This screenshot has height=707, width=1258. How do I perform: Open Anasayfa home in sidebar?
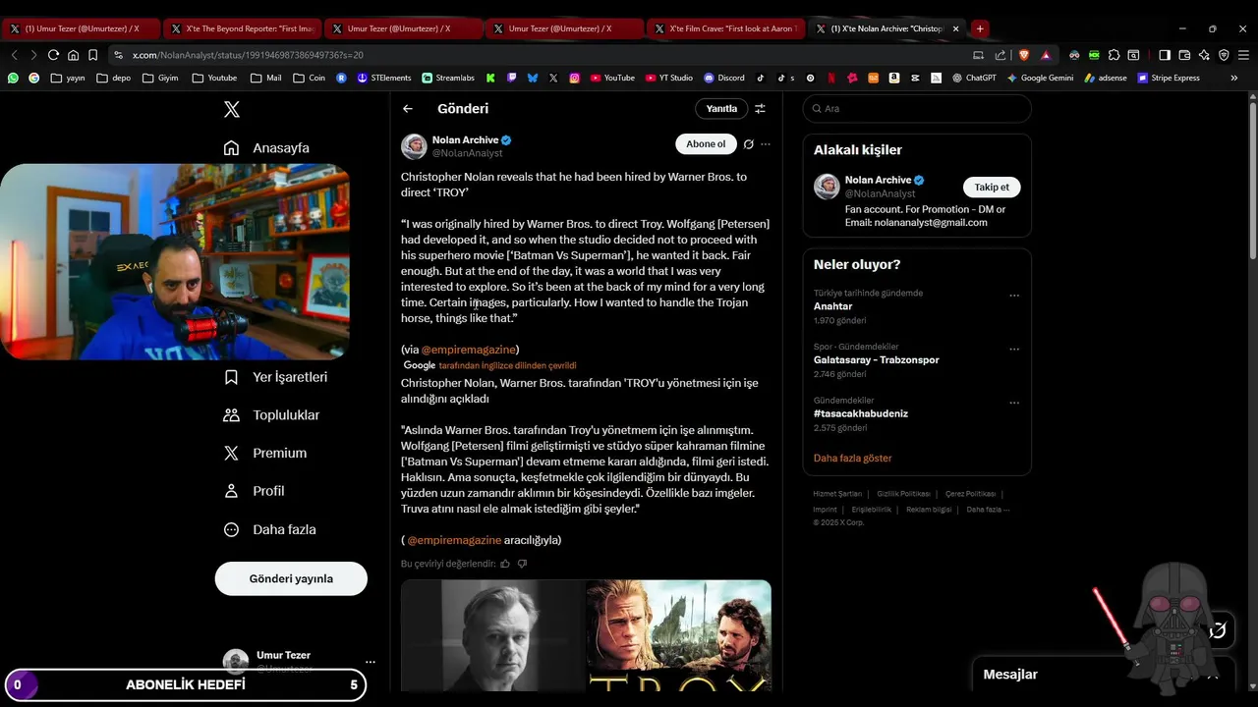[266, 147]
